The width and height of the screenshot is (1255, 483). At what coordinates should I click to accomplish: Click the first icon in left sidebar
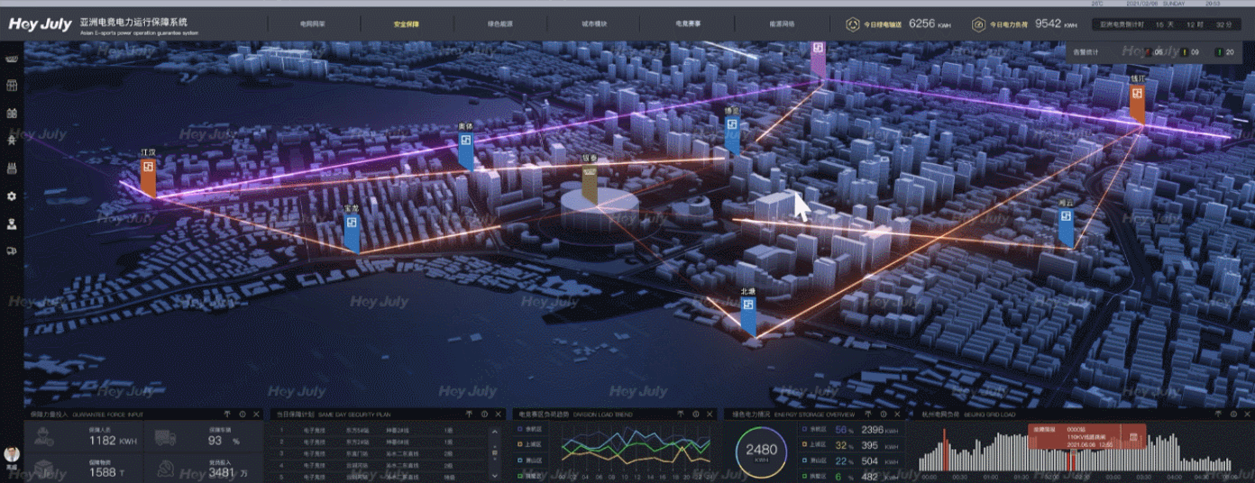click(12, 59)
